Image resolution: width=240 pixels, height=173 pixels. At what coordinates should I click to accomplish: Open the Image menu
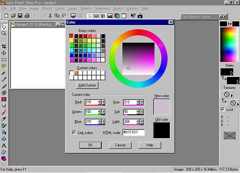(x=34, y=8)
